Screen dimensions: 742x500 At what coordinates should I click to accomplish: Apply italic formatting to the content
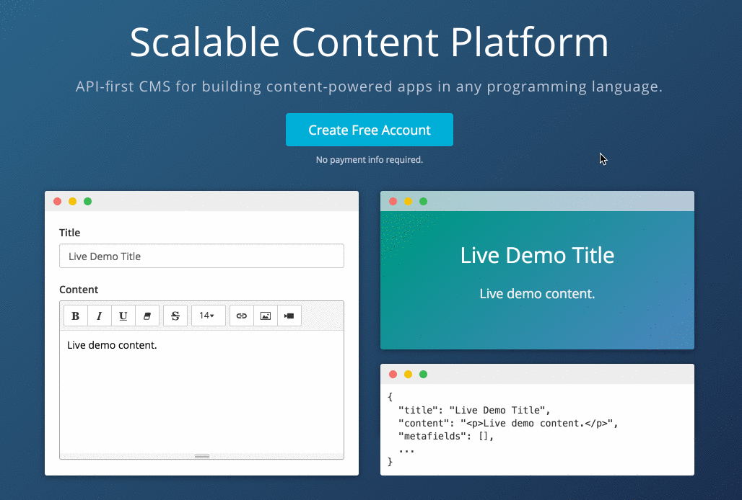click(x=99, y=315)
